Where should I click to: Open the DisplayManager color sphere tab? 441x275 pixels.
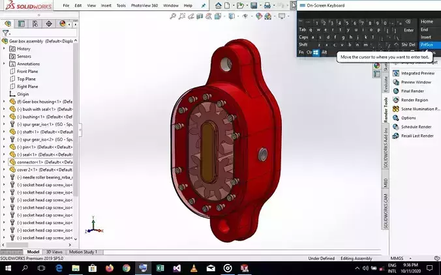(x=63, y=23)
